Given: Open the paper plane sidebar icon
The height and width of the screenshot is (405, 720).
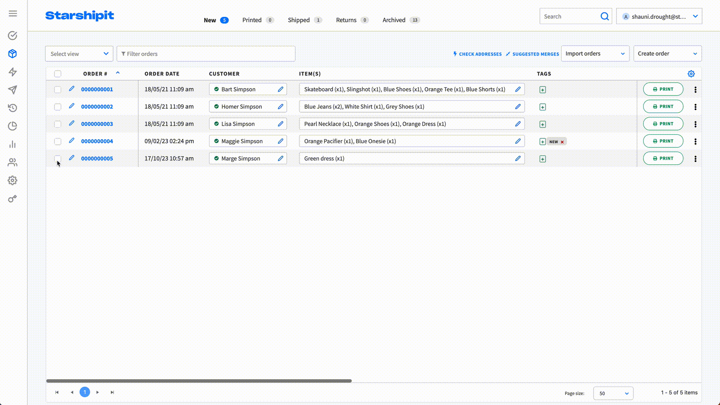Looking at the screenshot, I should [13, 90].
